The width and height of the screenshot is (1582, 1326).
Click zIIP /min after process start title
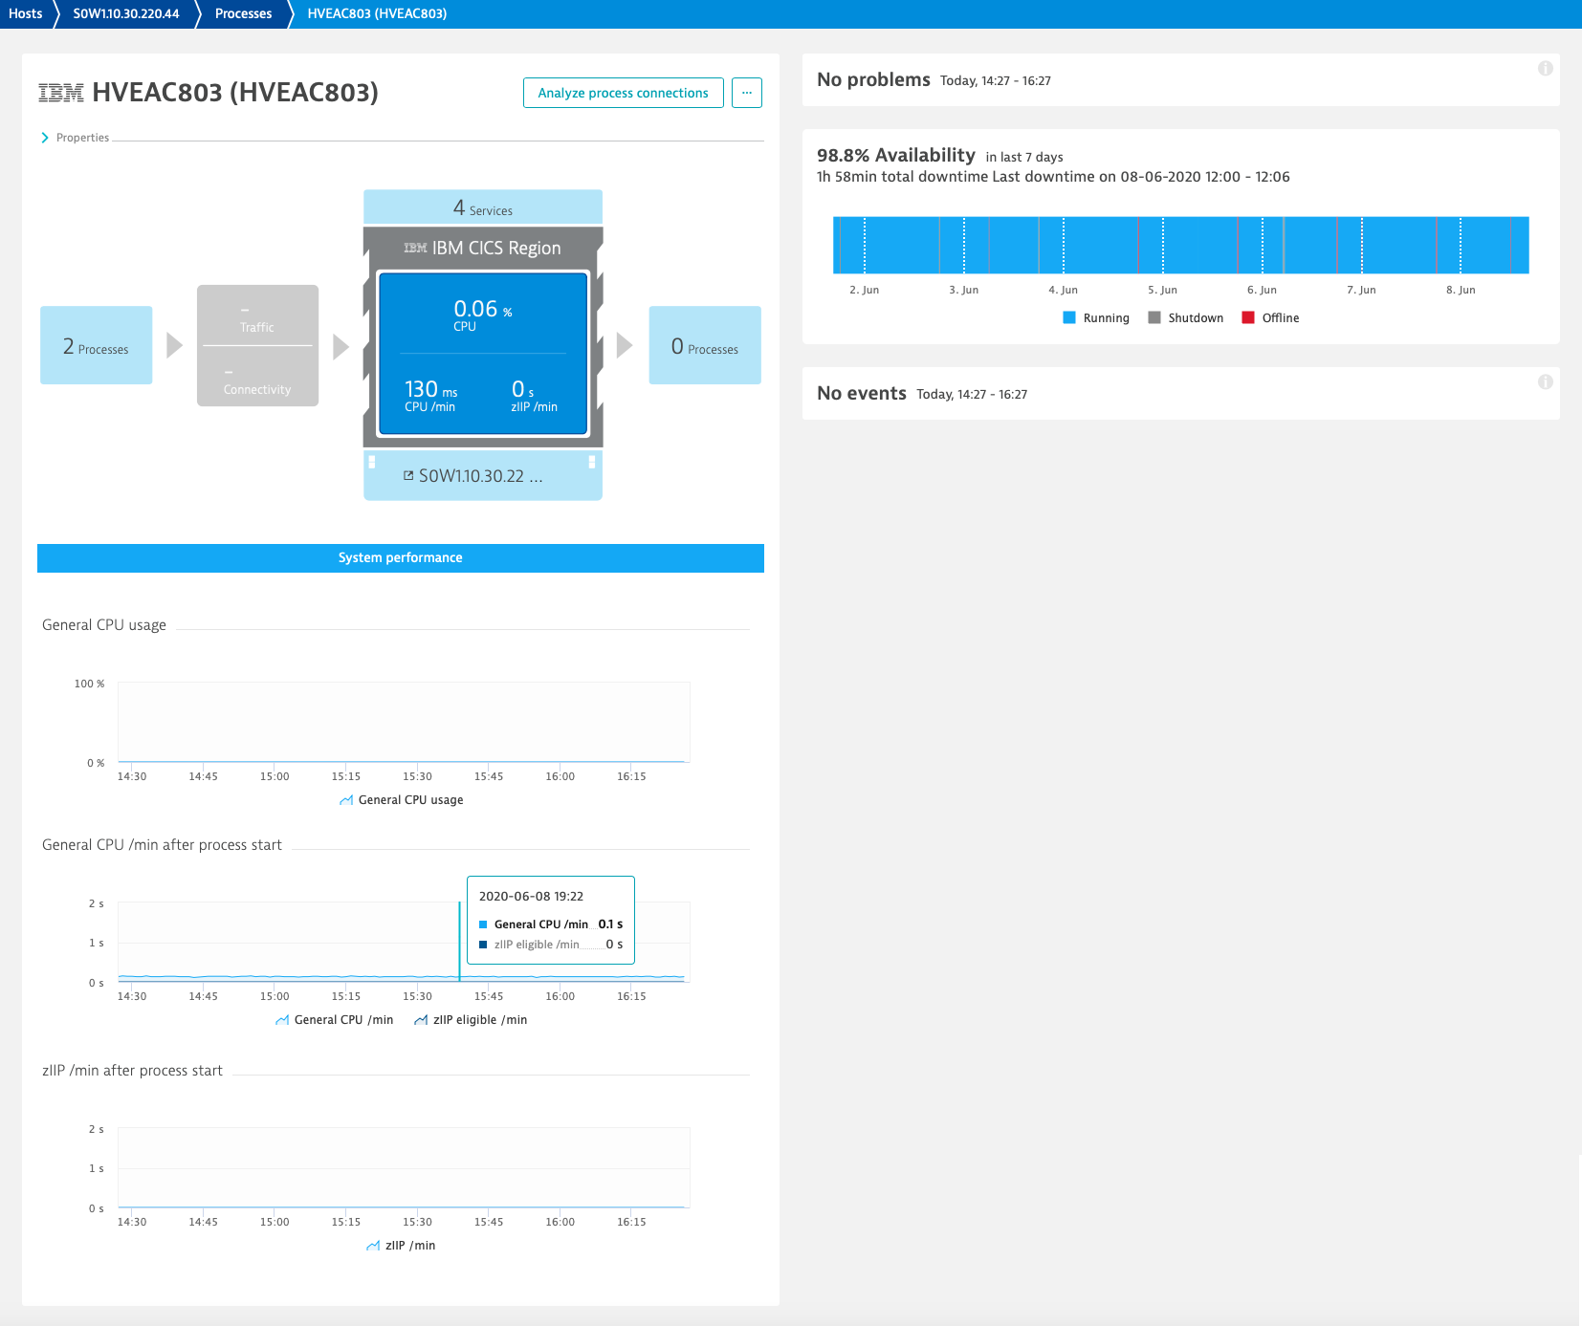(132, 1071)
